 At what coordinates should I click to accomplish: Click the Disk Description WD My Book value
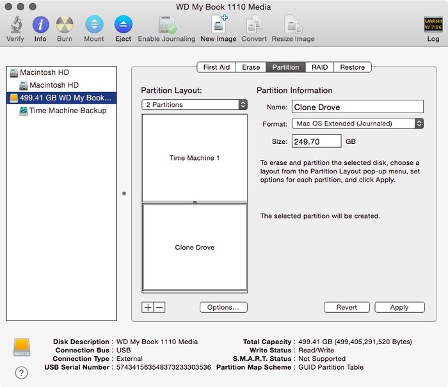pyautogui.click(x=157, y=342)
